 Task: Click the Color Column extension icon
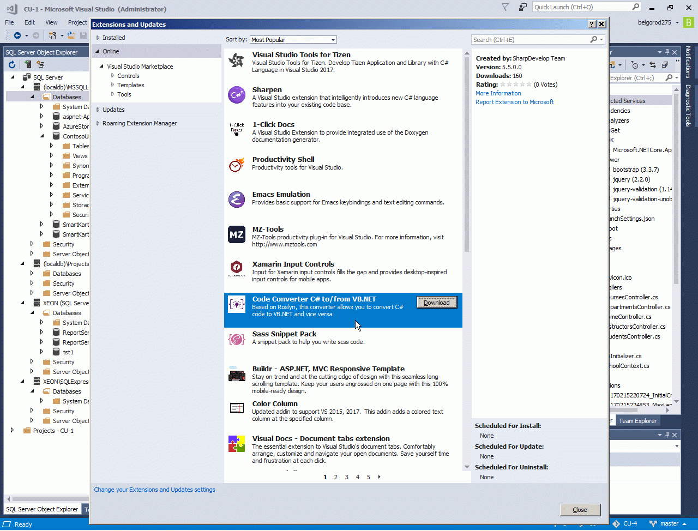point(237,408)
